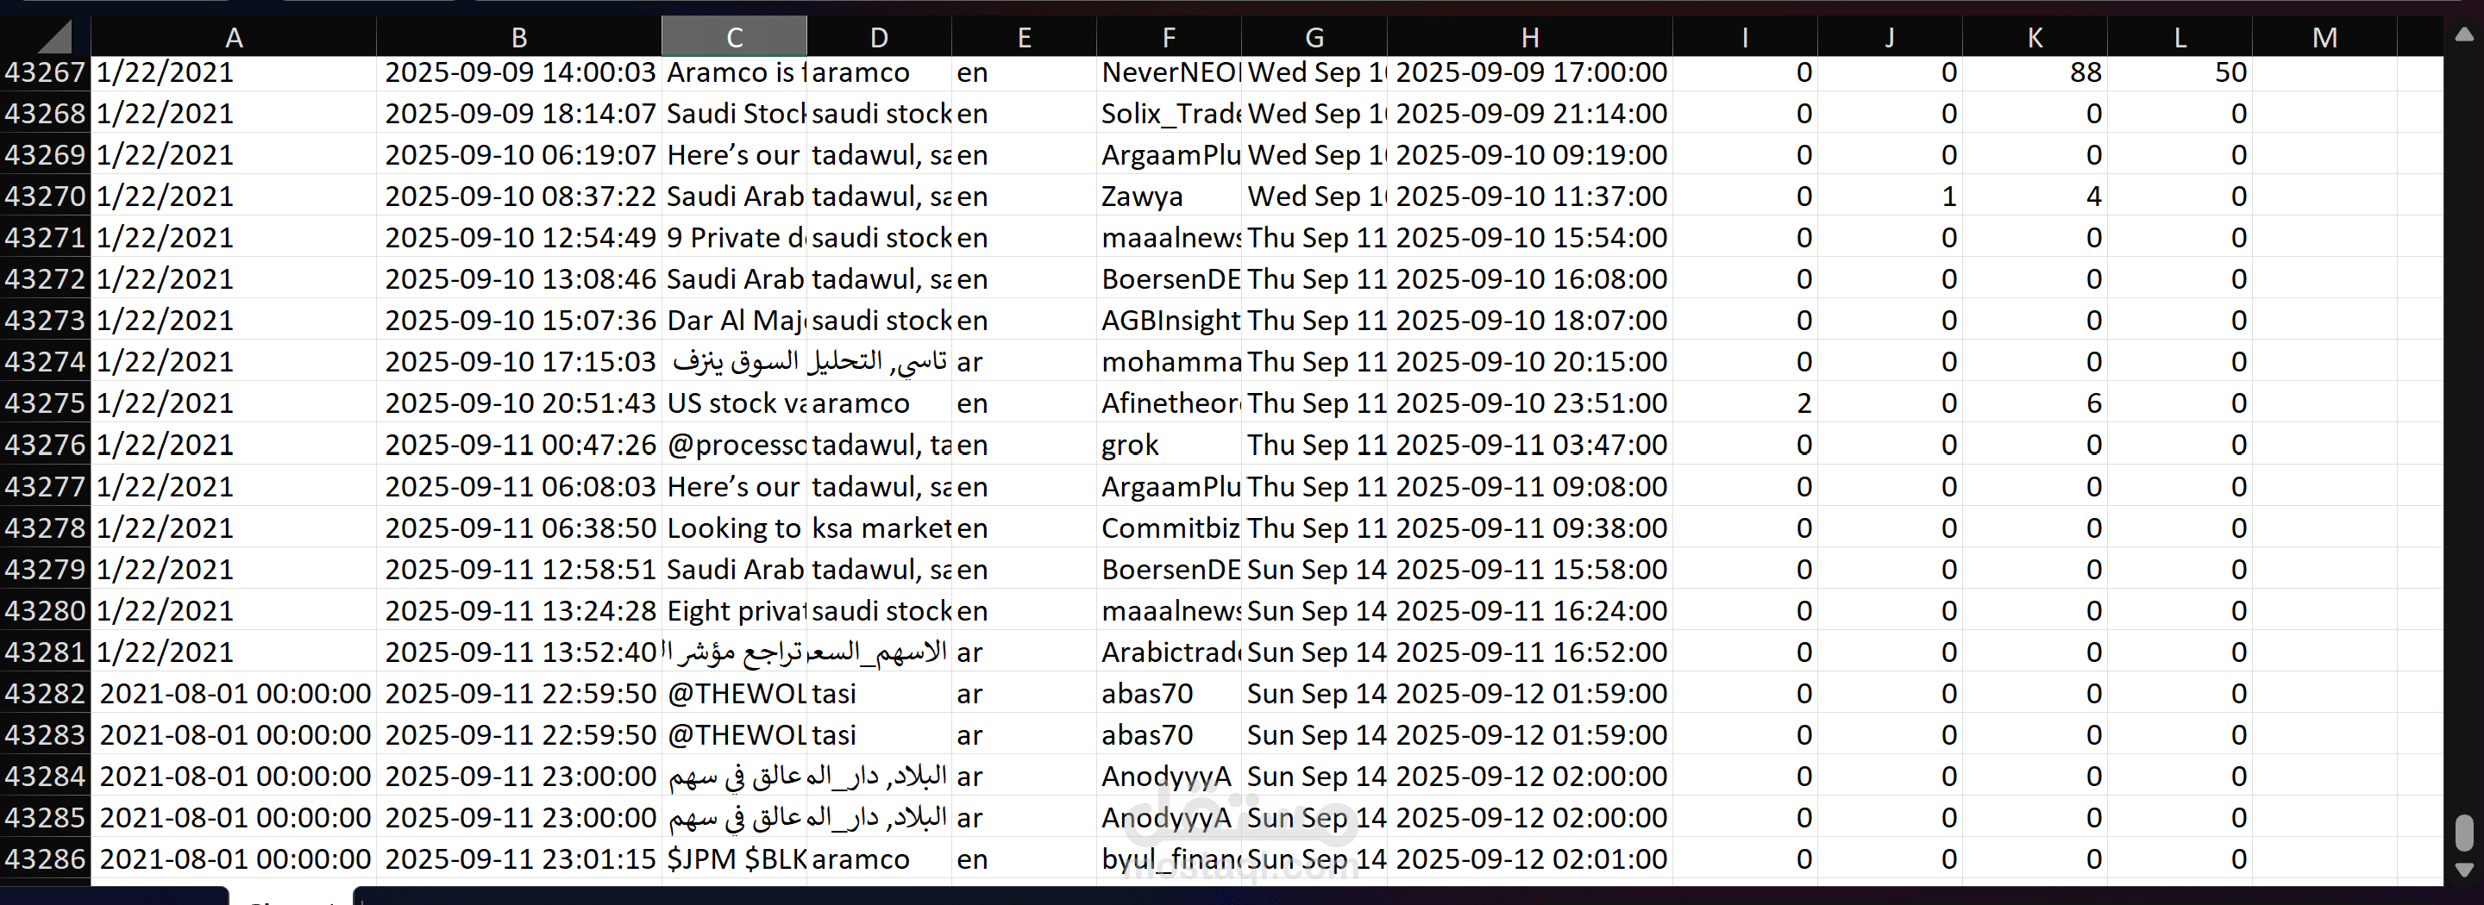Select row 43274 header
This screenshot has height=905, width=2484.
[x=46, y=362]
